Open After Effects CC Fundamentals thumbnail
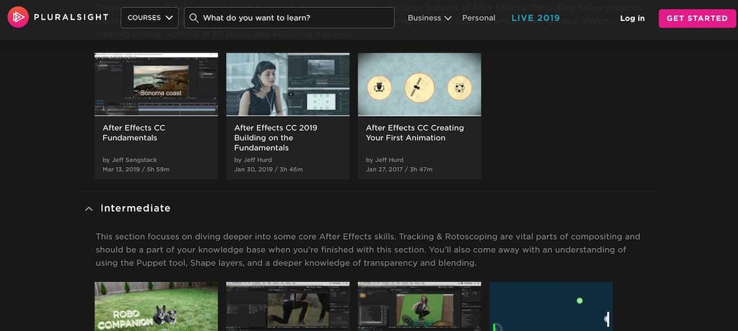Screen dimensions: 738x331 [156, 84]
